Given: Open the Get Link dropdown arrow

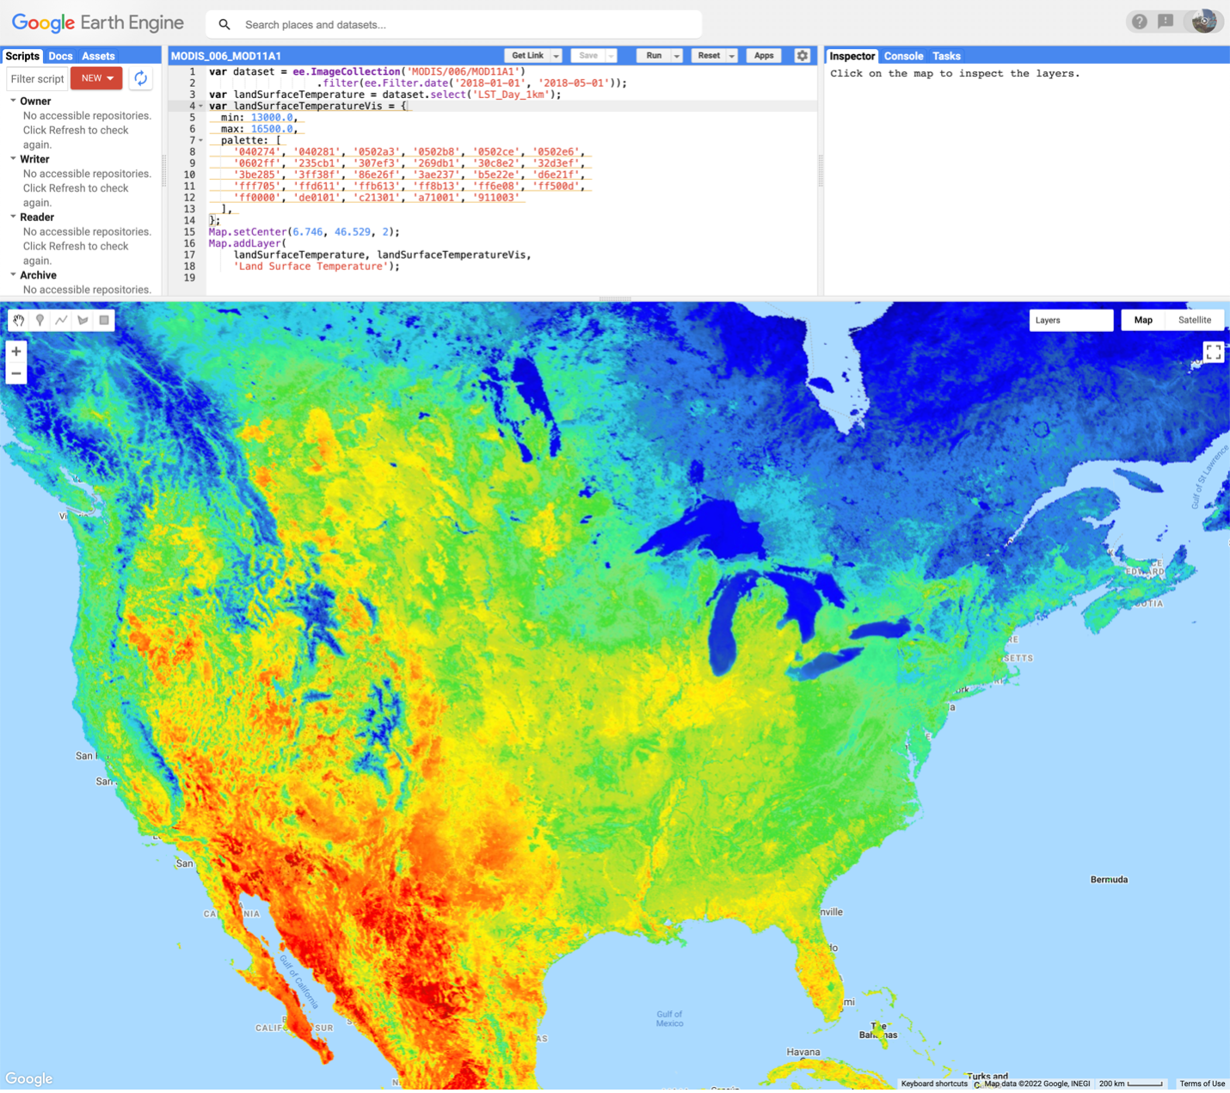Looking at the screenshot, I should 557,56.
